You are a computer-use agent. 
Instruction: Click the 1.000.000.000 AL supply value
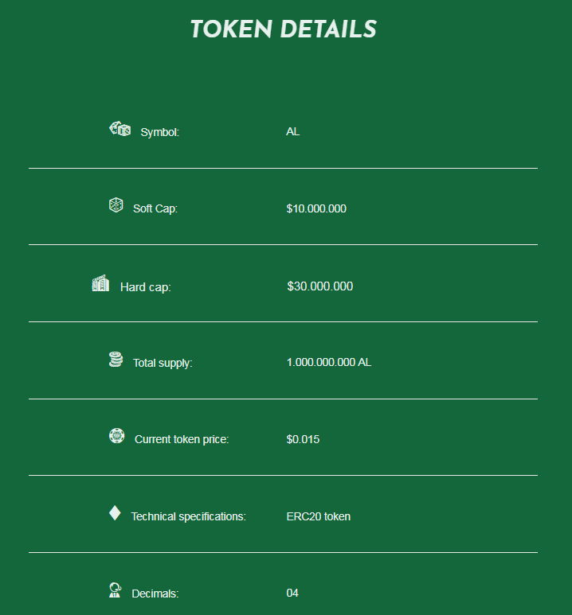pyautogui.click(x=329, y=363)
